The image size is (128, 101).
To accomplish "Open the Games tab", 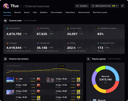I will pos(27,12).
